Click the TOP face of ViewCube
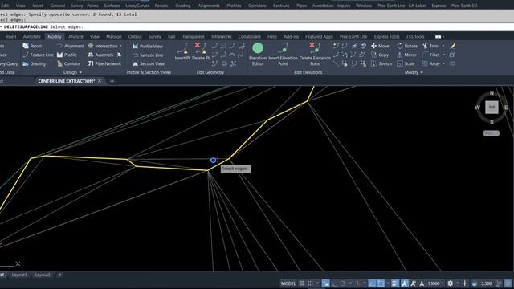The height and width of the screenshot is (289, 514). point(492,107)
